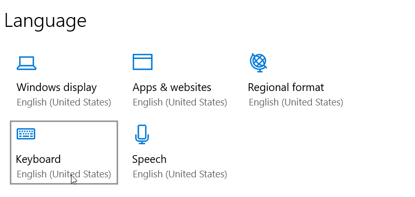Open the Windows display language tile
Screen dimensions: 415x197
click(64, 81)
